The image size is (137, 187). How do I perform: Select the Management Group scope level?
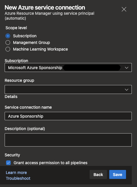(x=8, y=42)
